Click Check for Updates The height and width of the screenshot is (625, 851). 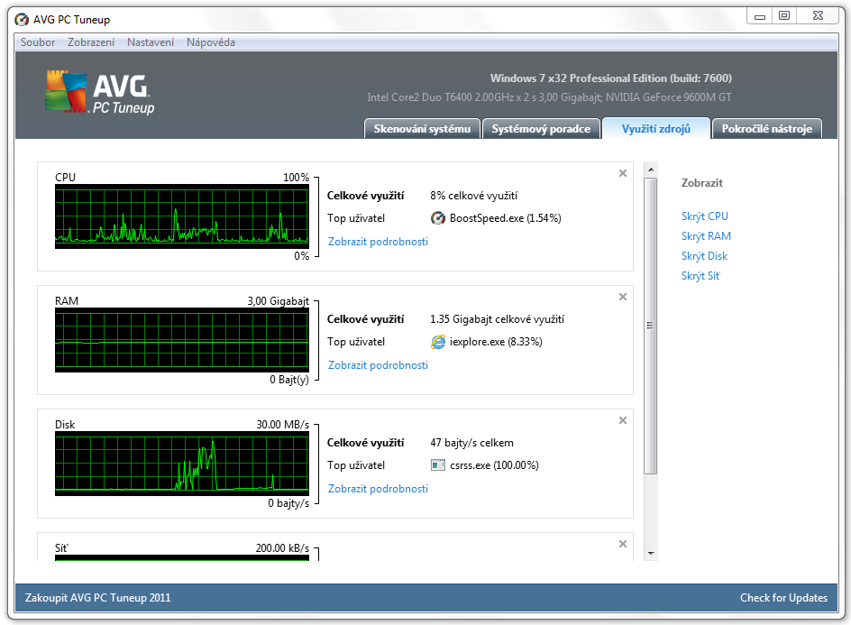point(783,598)
